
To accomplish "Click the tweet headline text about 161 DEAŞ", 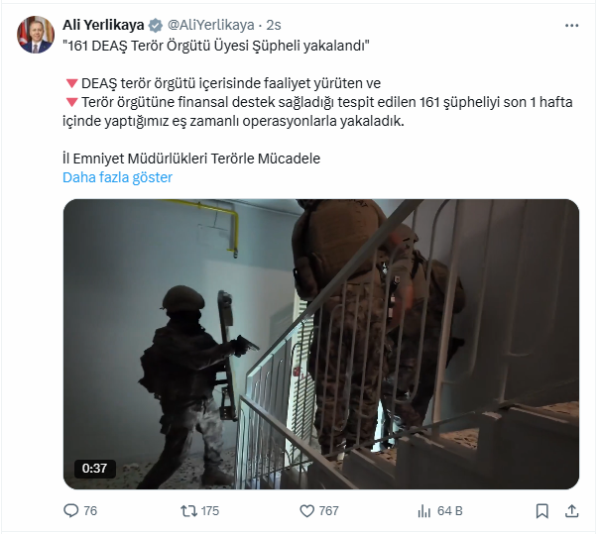I will tap(216, 46).
